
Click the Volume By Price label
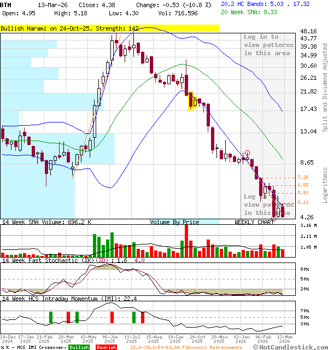(x=175, y=222)
